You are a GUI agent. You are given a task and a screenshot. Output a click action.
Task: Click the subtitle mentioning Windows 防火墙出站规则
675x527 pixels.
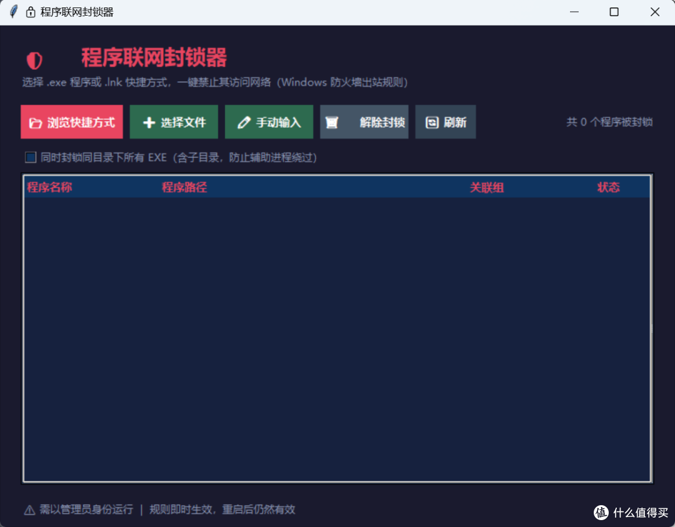(215, 82)
